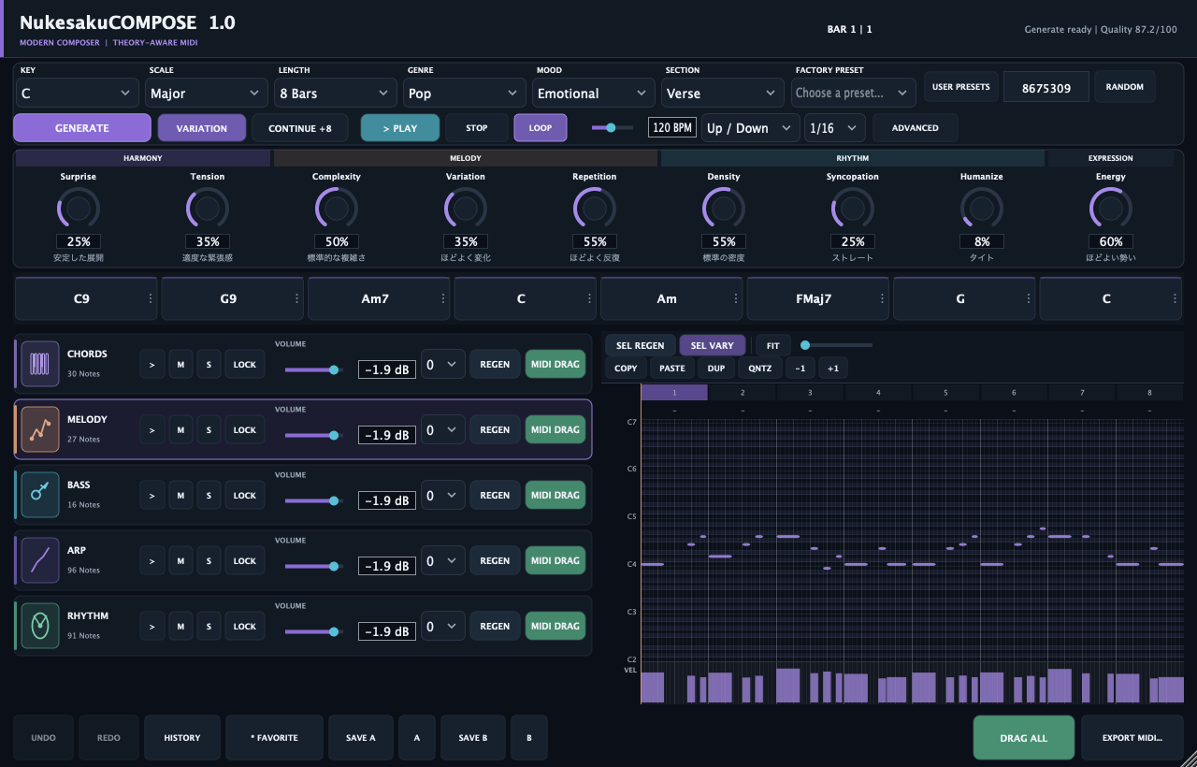The height and width of the screenshot is (767, 1197).
Task: Select bar 6 in the piano roll ruler
Action: [1014, 392]
